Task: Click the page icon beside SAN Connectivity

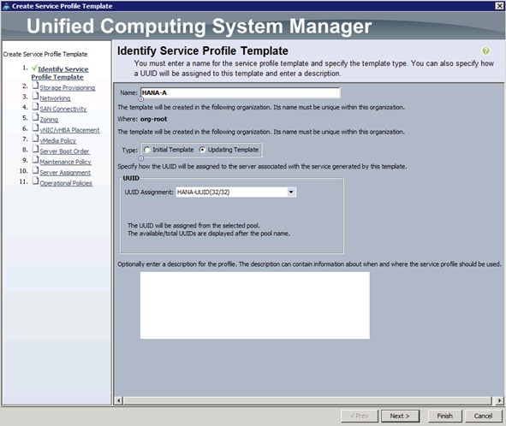Action: point(35,107)
